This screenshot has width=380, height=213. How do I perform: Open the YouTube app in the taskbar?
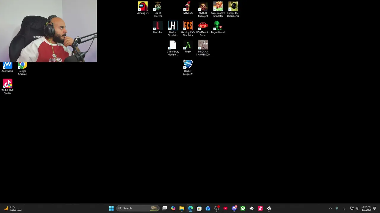225,208
